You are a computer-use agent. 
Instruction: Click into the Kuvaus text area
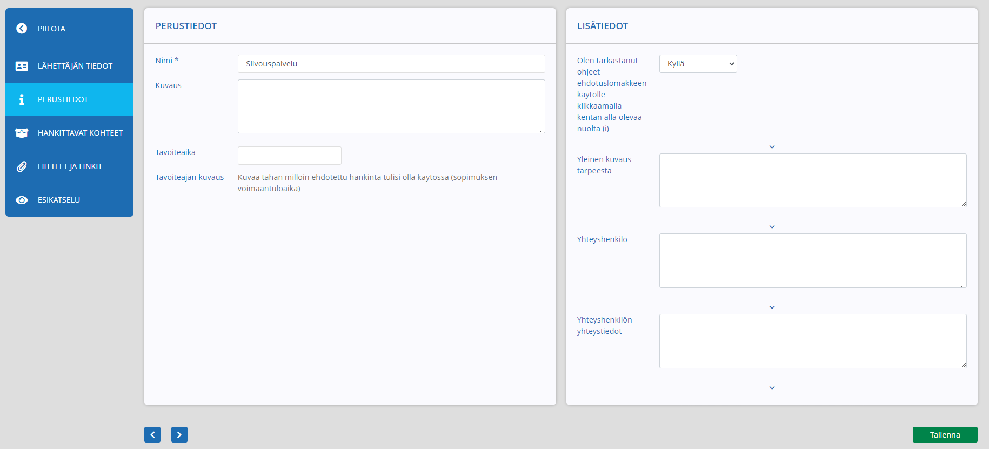point(391,106)
